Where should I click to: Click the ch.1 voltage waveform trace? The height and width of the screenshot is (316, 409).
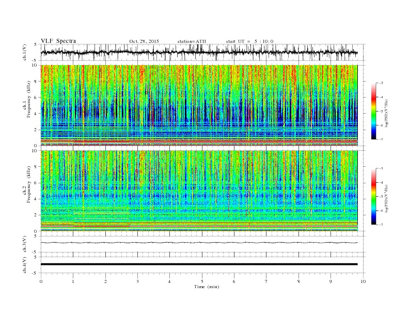(x=199, y=52)
